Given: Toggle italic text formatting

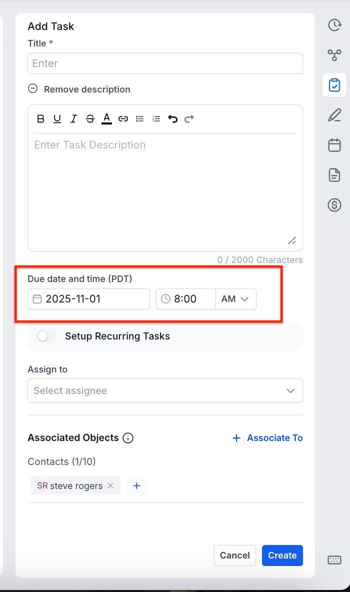Looking at the screenshot, I should coord(73,119).
